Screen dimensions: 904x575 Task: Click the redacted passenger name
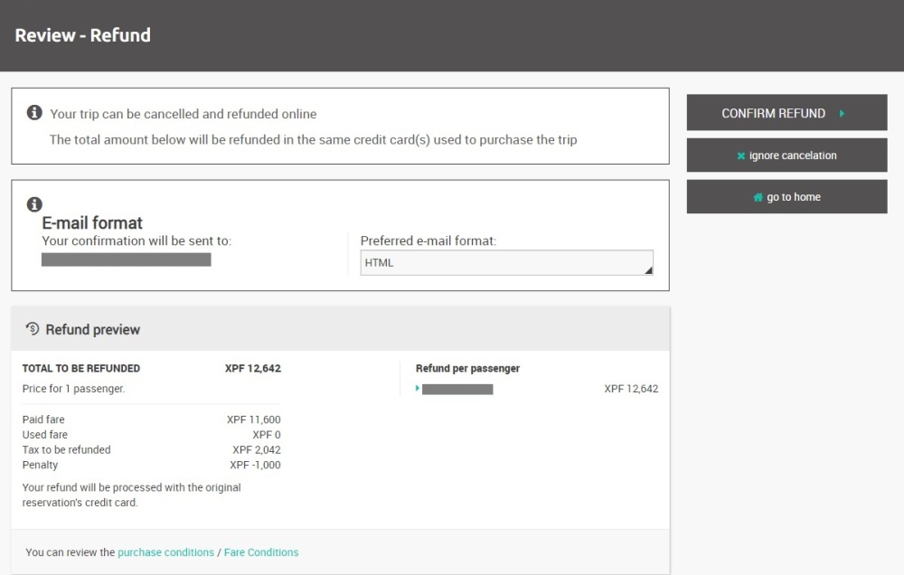457,390
